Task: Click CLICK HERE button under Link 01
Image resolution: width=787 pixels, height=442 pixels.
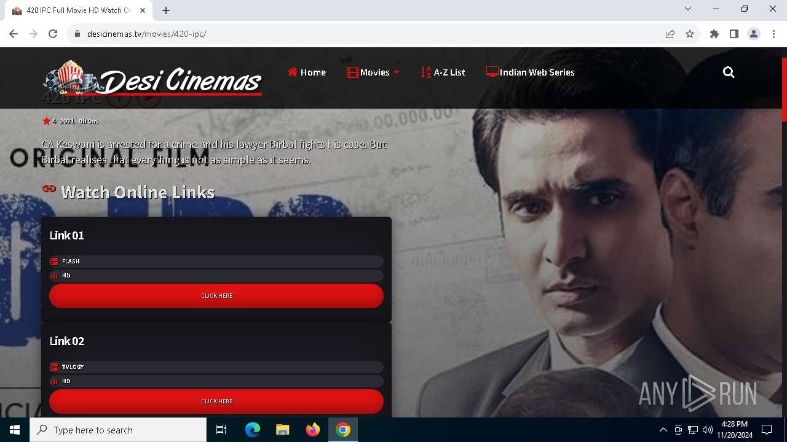Action: (216, 296)
